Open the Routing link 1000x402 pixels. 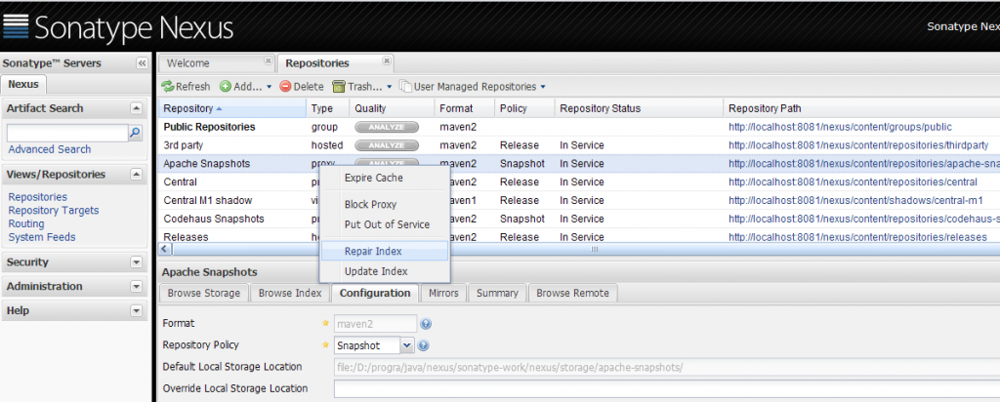click(26, 224)
